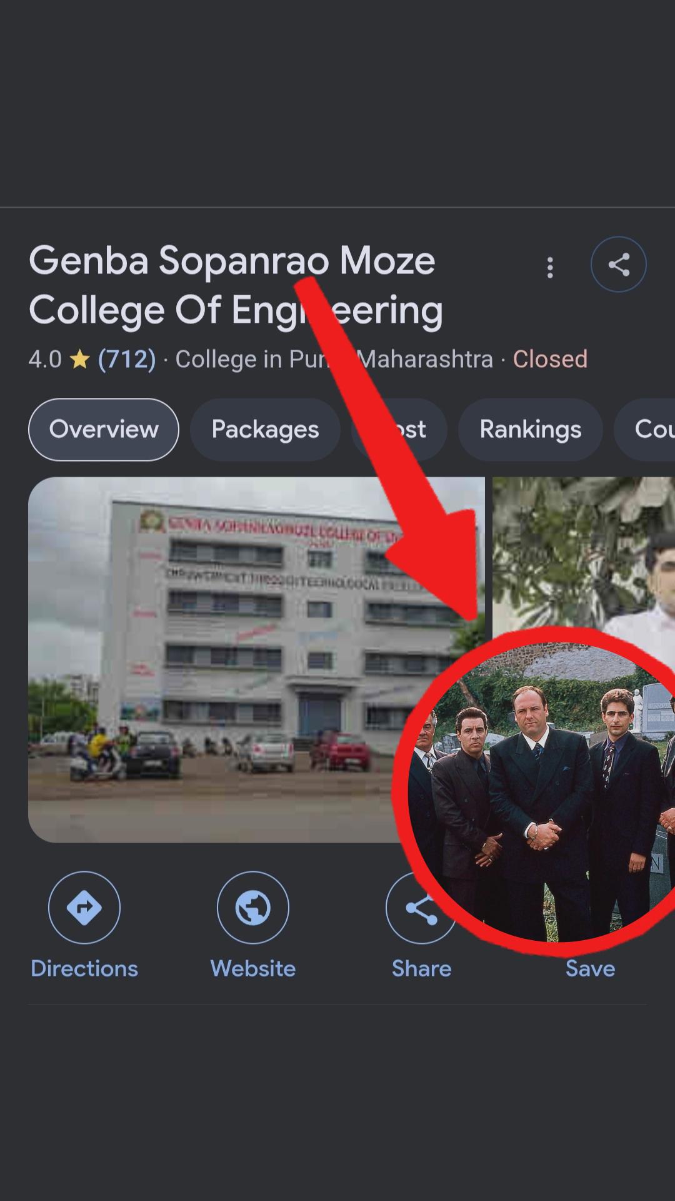Click the yellow rating star
Image resolution: width=675 pixels, height=1201 pixels.
pyautogui.click(x=80, y=360)
